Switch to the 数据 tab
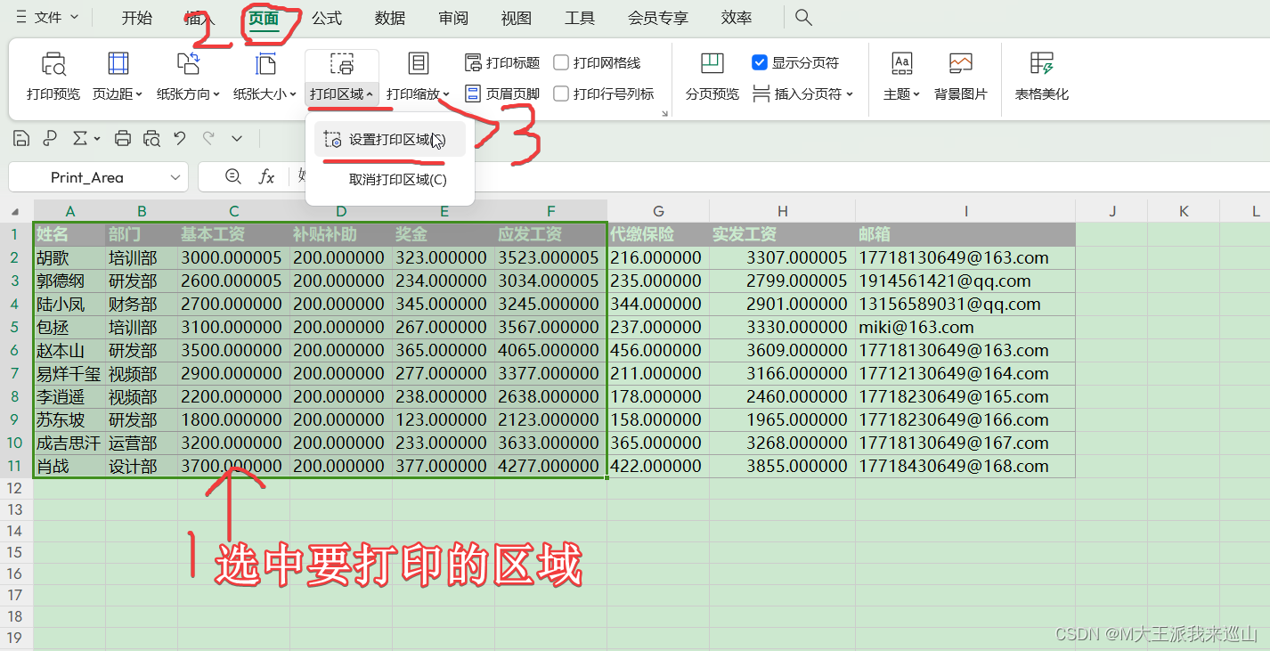The height and width of the screenshot is (651, 1270). tap(390, 18)
